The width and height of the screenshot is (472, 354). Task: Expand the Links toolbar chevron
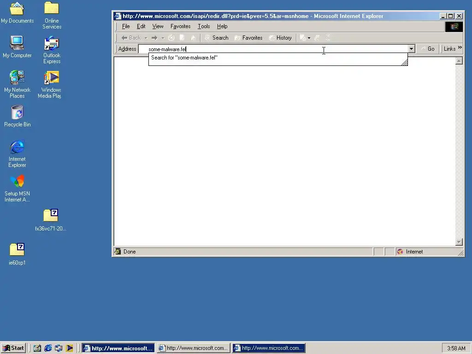click(x=460, y=47)
